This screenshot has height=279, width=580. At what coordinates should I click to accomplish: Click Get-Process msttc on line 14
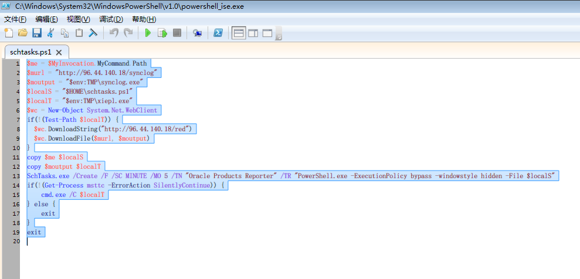76,185
